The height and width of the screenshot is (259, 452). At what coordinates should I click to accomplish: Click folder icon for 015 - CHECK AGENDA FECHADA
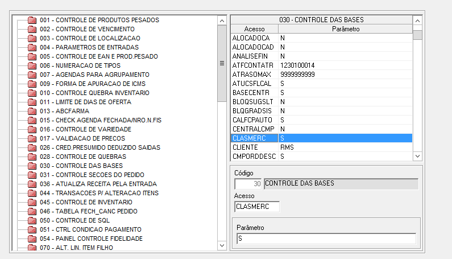[x=32, y=121]
